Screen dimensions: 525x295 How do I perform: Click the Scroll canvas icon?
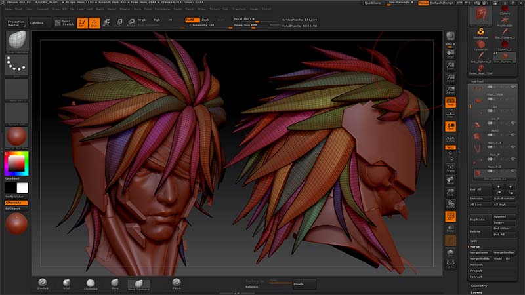click(450, 54)
